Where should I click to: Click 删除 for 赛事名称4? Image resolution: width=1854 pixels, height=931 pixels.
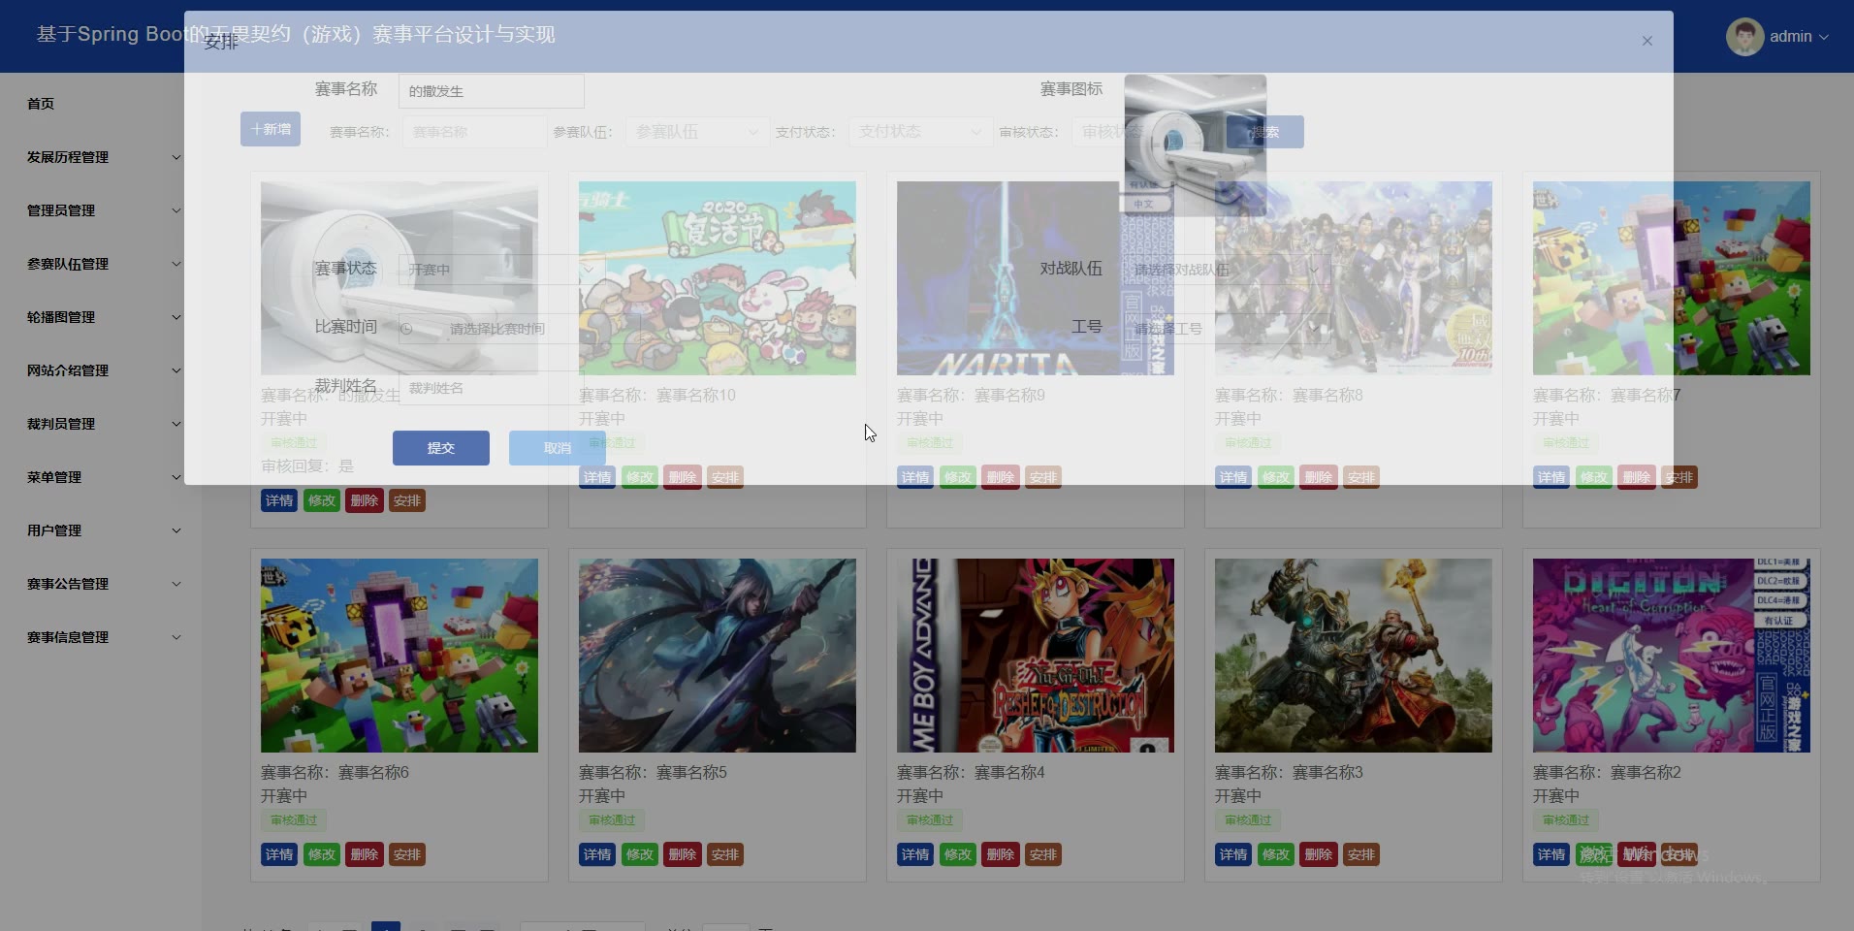point(1001,854)
